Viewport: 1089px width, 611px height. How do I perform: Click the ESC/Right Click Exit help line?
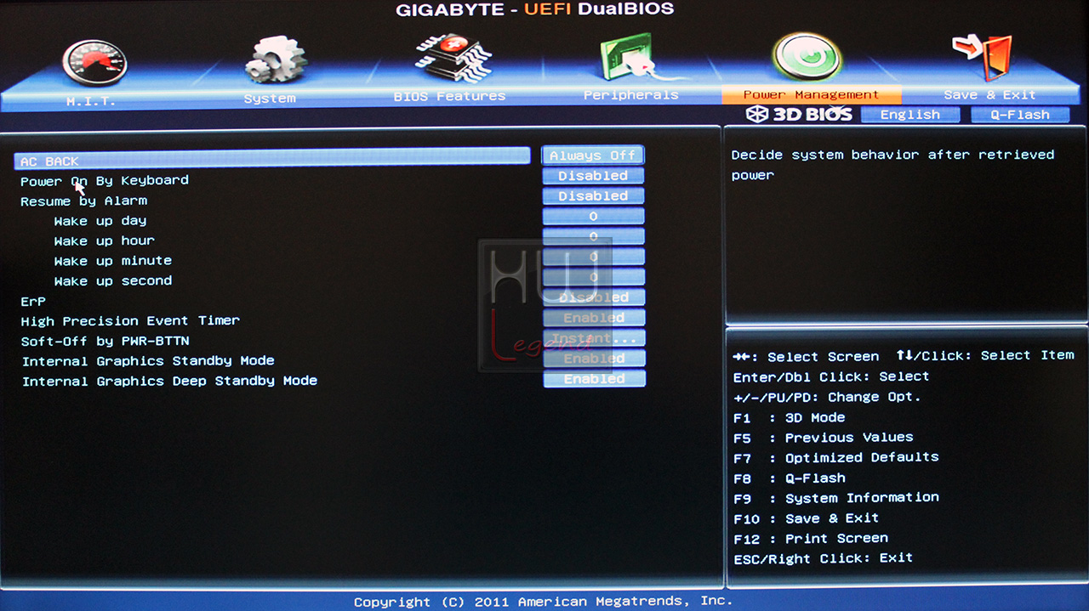823,558
